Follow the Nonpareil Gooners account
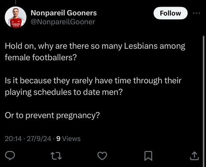Image resolution: width=206 pixels, height=167 pixels. click(x=170, y=13)
